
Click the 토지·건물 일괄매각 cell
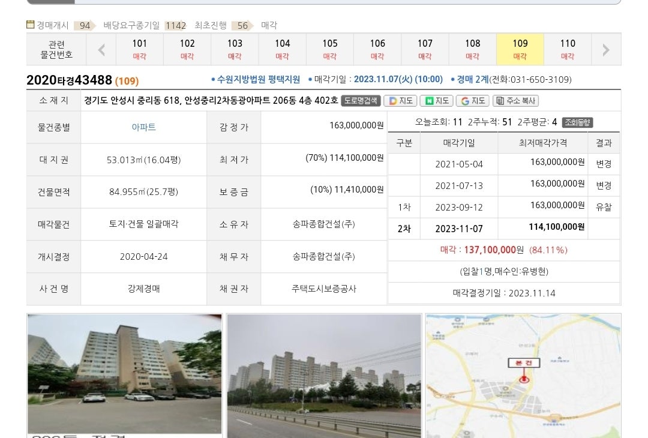(143, 224)
